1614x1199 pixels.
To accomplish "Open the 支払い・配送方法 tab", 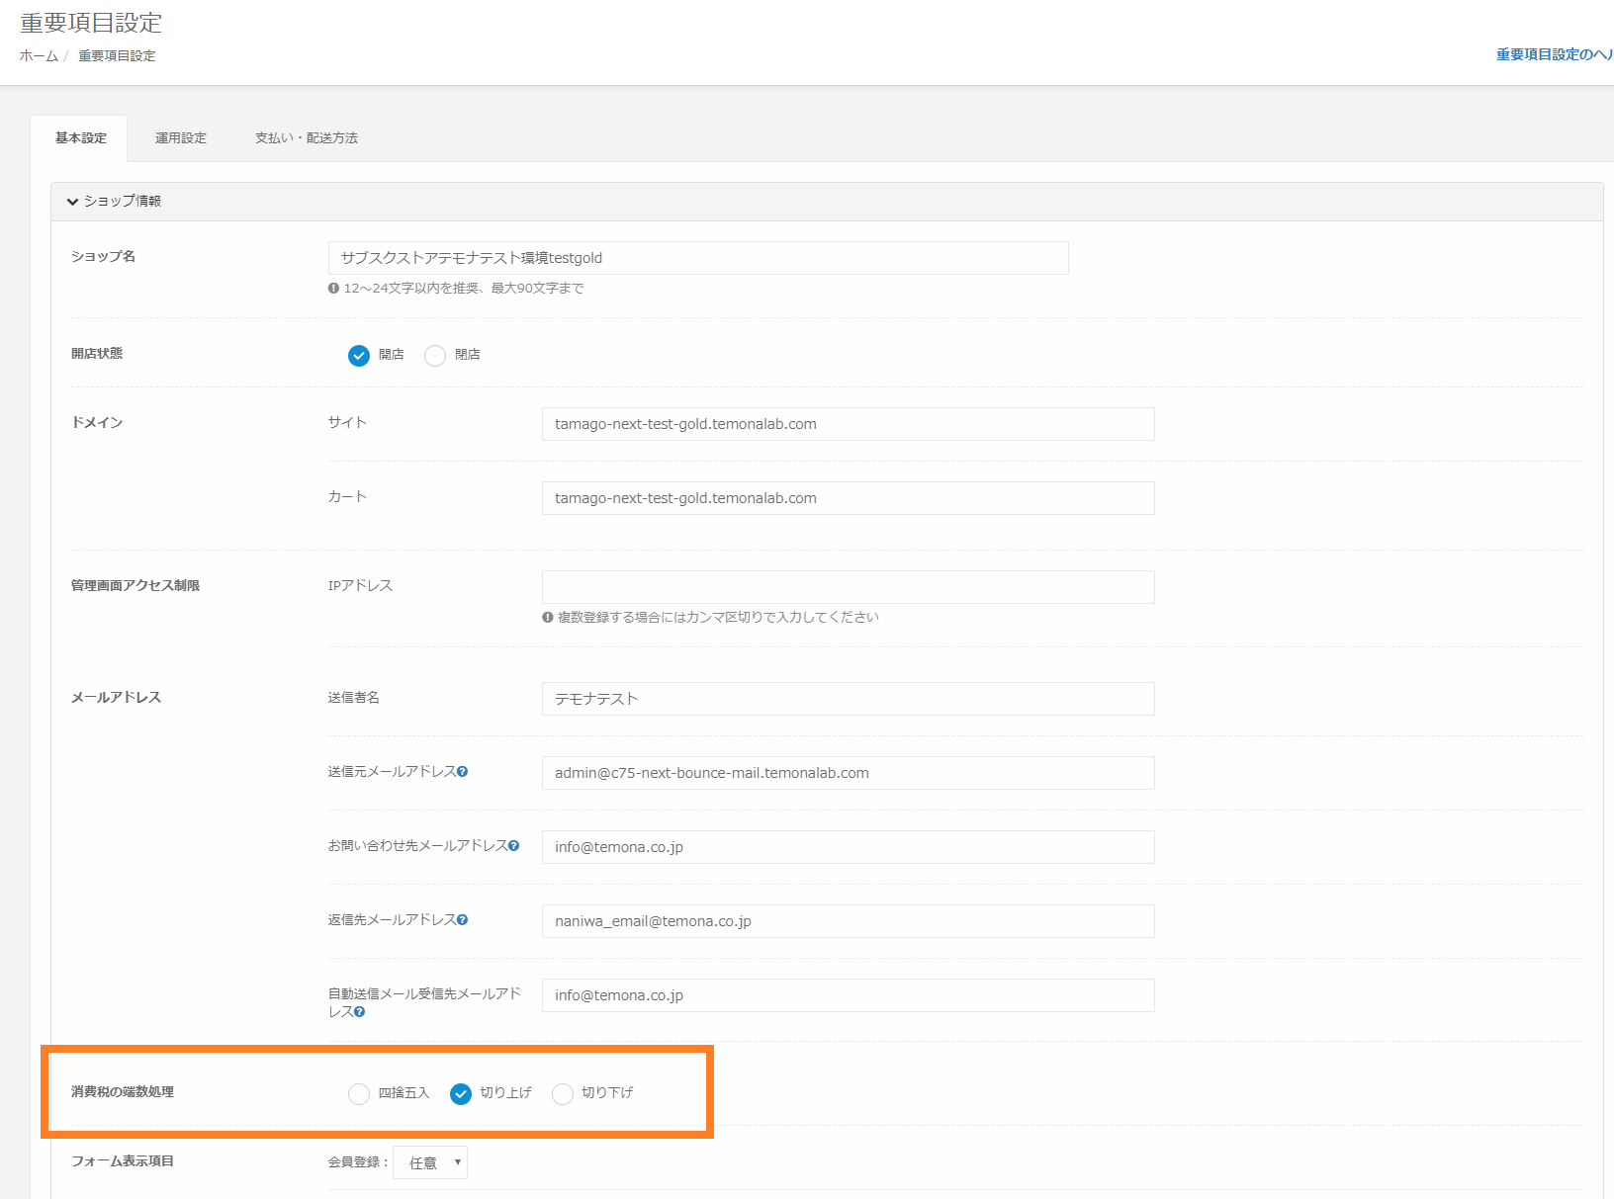I will [x=307, y=138].
